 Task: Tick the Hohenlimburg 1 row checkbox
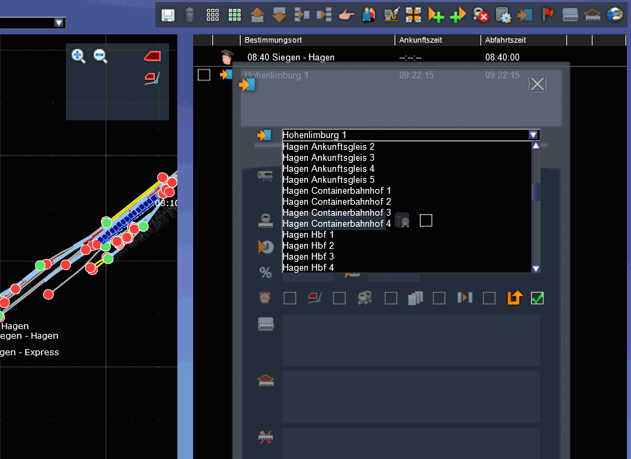tap(204, 75)
